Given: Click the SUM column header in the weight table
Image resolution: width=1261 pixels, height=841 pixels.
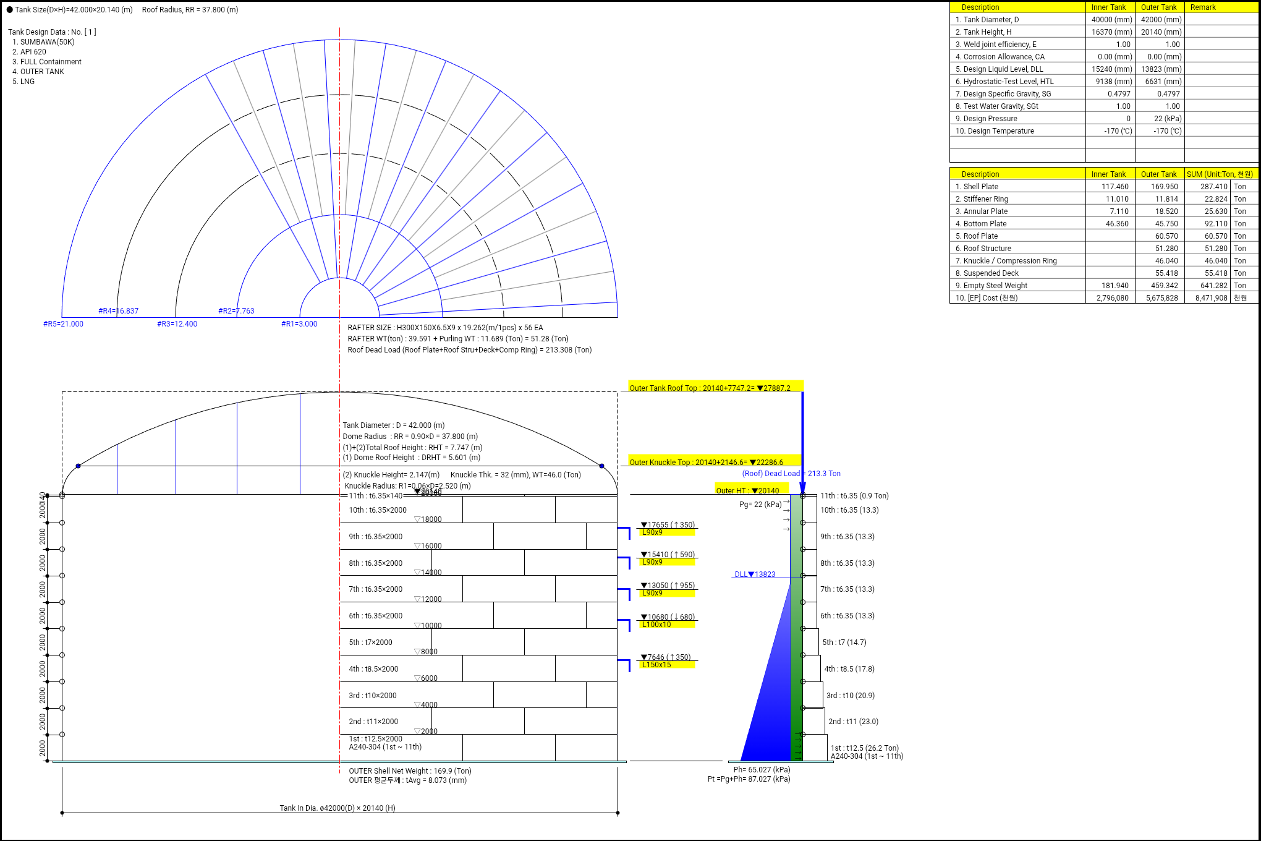Looking at the screenshot, I should pos(1219,174).
